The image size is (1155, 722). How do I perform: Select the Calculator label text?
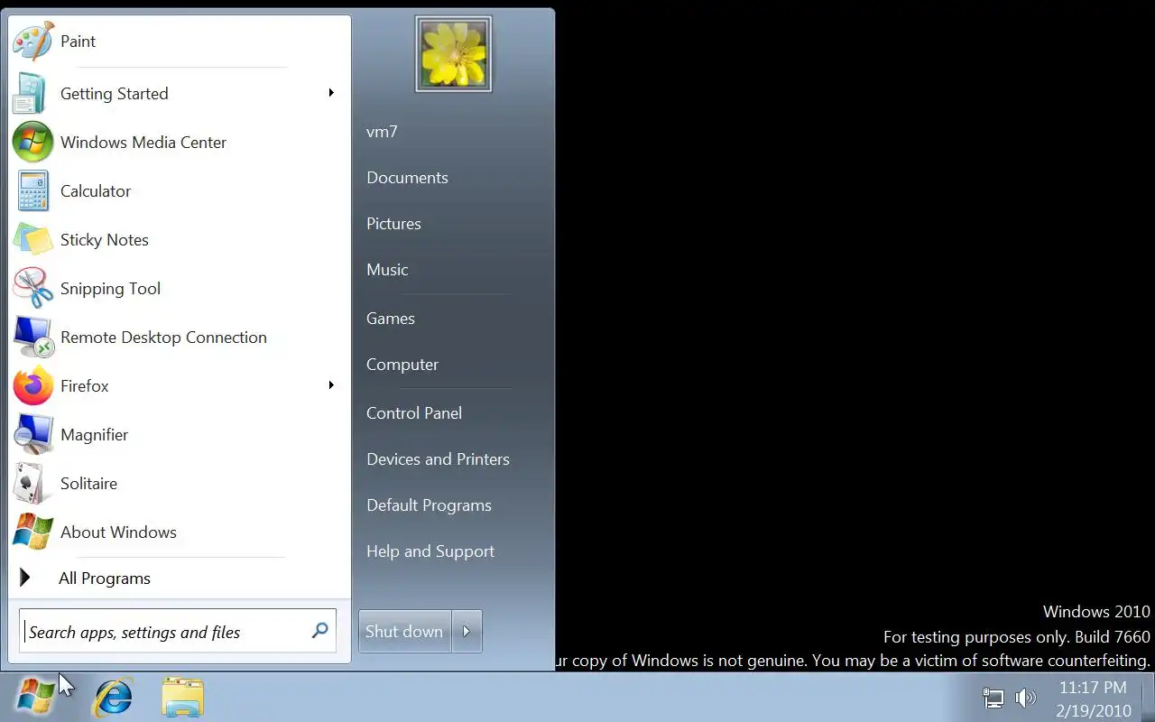coord(96,191)
